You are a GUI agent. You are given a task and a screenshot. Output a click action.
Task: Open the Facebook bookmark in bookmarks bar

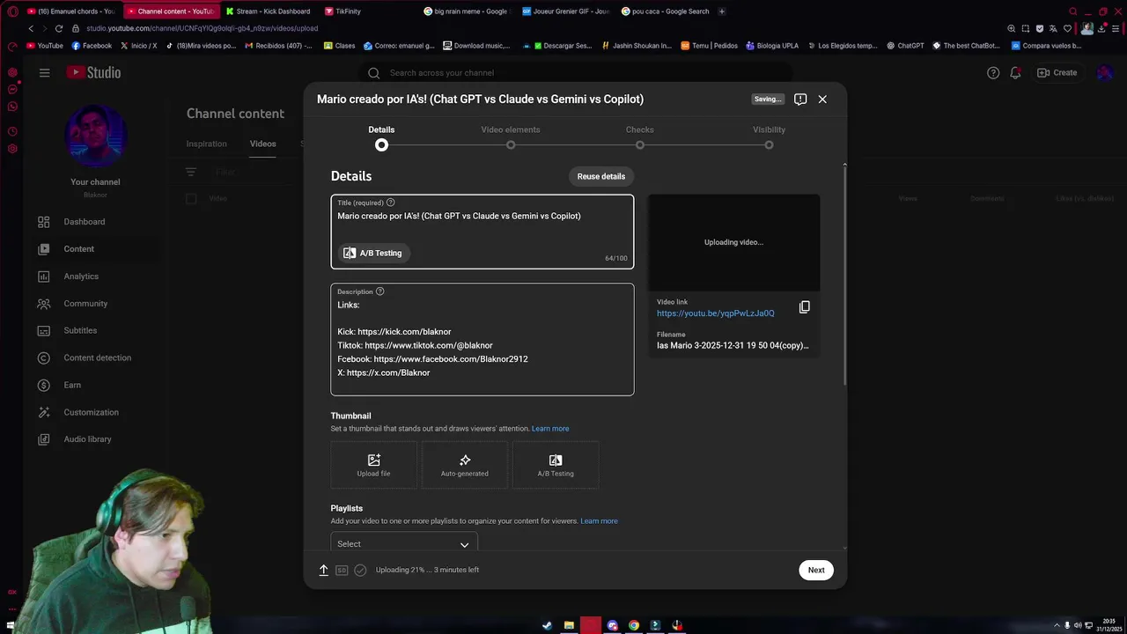[92, 46]
